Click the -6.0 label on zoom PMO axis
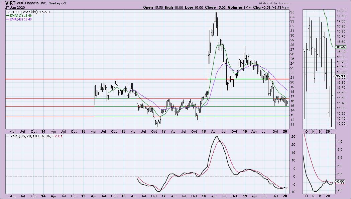This screenshot has height=199, width=351. point(339,166)
